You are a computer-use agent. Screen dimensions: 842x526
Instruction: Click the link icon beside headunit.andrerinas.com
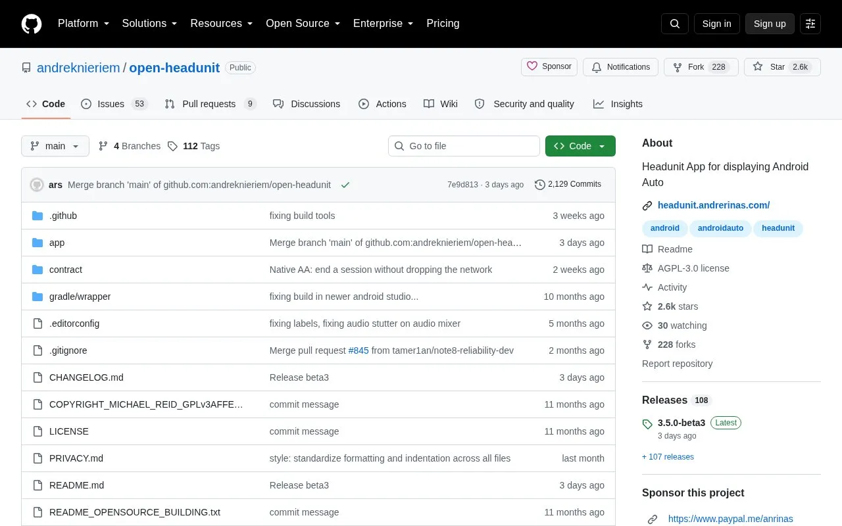point(647,206)
